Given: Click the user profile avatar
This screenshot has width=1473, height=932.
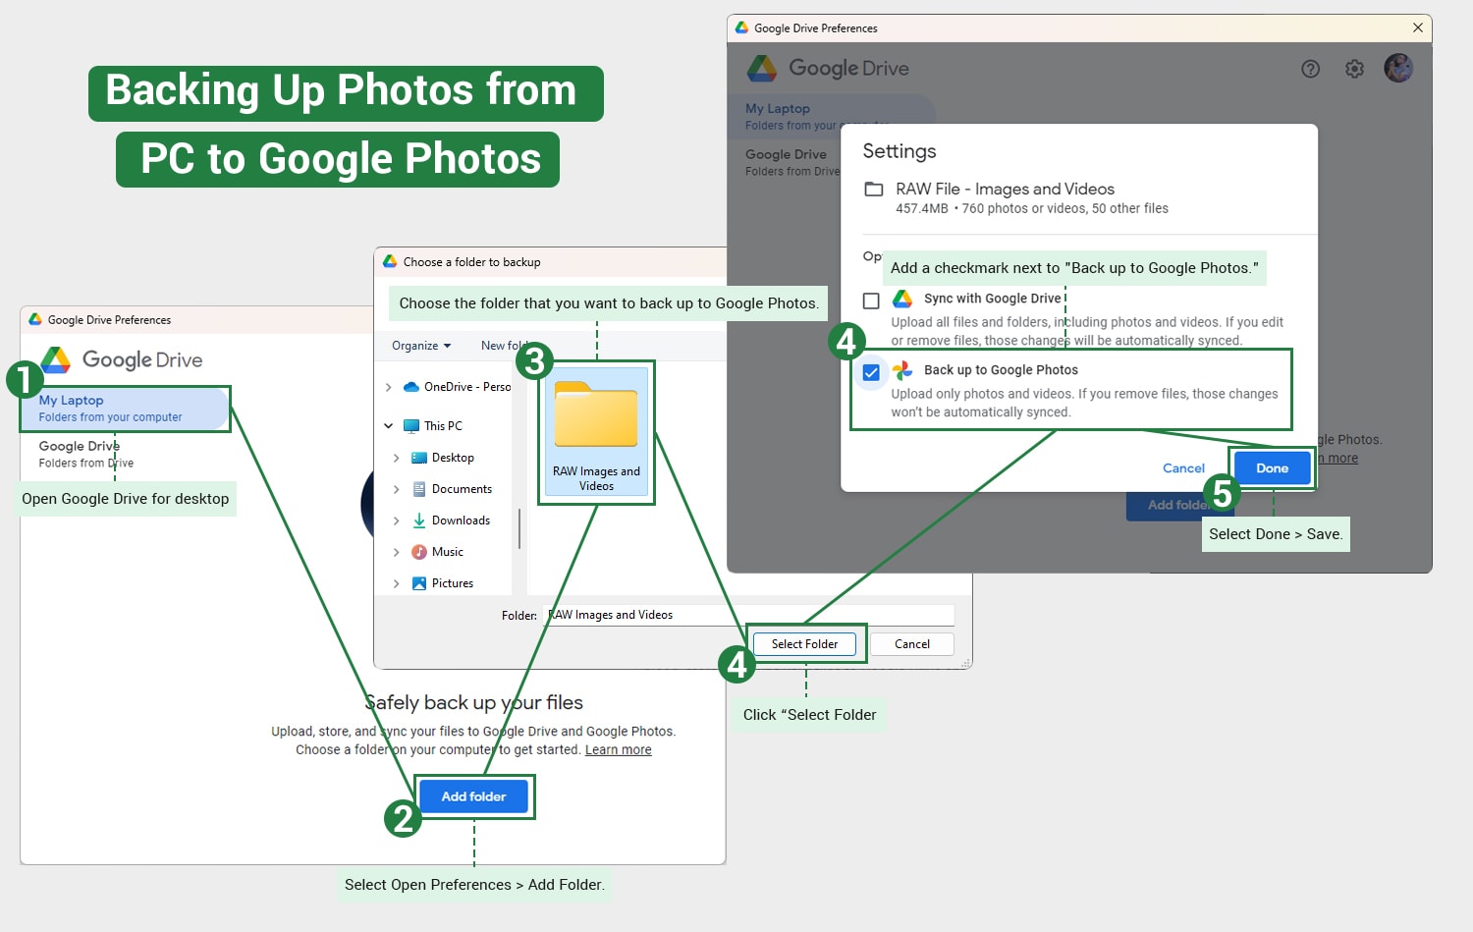Looking at the screenshot, I should pos(1397,69).
